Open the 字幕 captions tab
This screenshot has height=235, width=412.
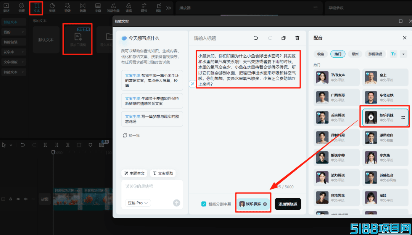click(98, 8)
